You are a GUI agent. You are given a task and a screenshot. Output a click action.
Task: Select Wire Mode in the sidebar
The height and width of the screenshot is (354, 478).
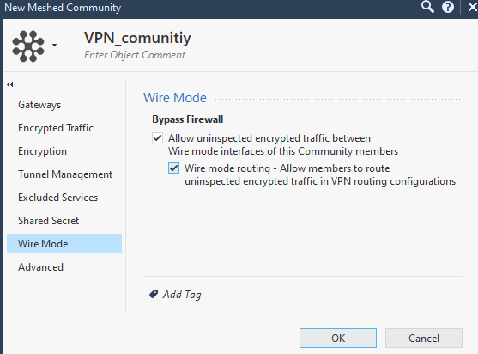pos(64,243)
